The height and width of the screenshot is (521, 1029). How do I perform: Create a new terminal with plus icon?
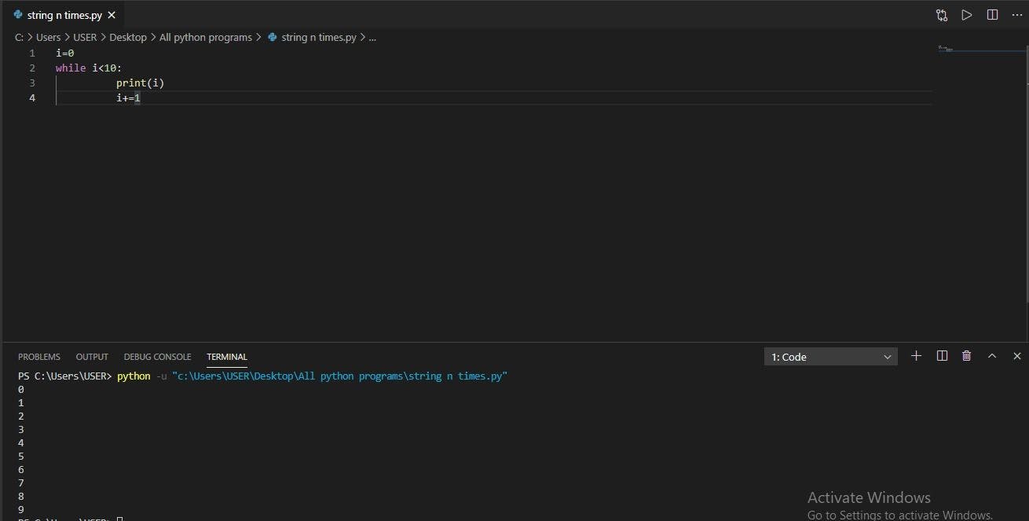(916, 356)
